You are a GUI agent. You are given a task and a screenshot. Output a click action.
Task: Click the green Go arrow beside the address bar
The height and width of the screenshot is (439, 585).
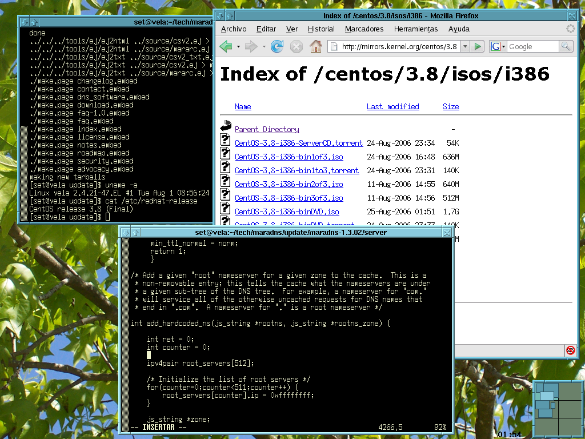pyautogui.click(x=477, y=46)
